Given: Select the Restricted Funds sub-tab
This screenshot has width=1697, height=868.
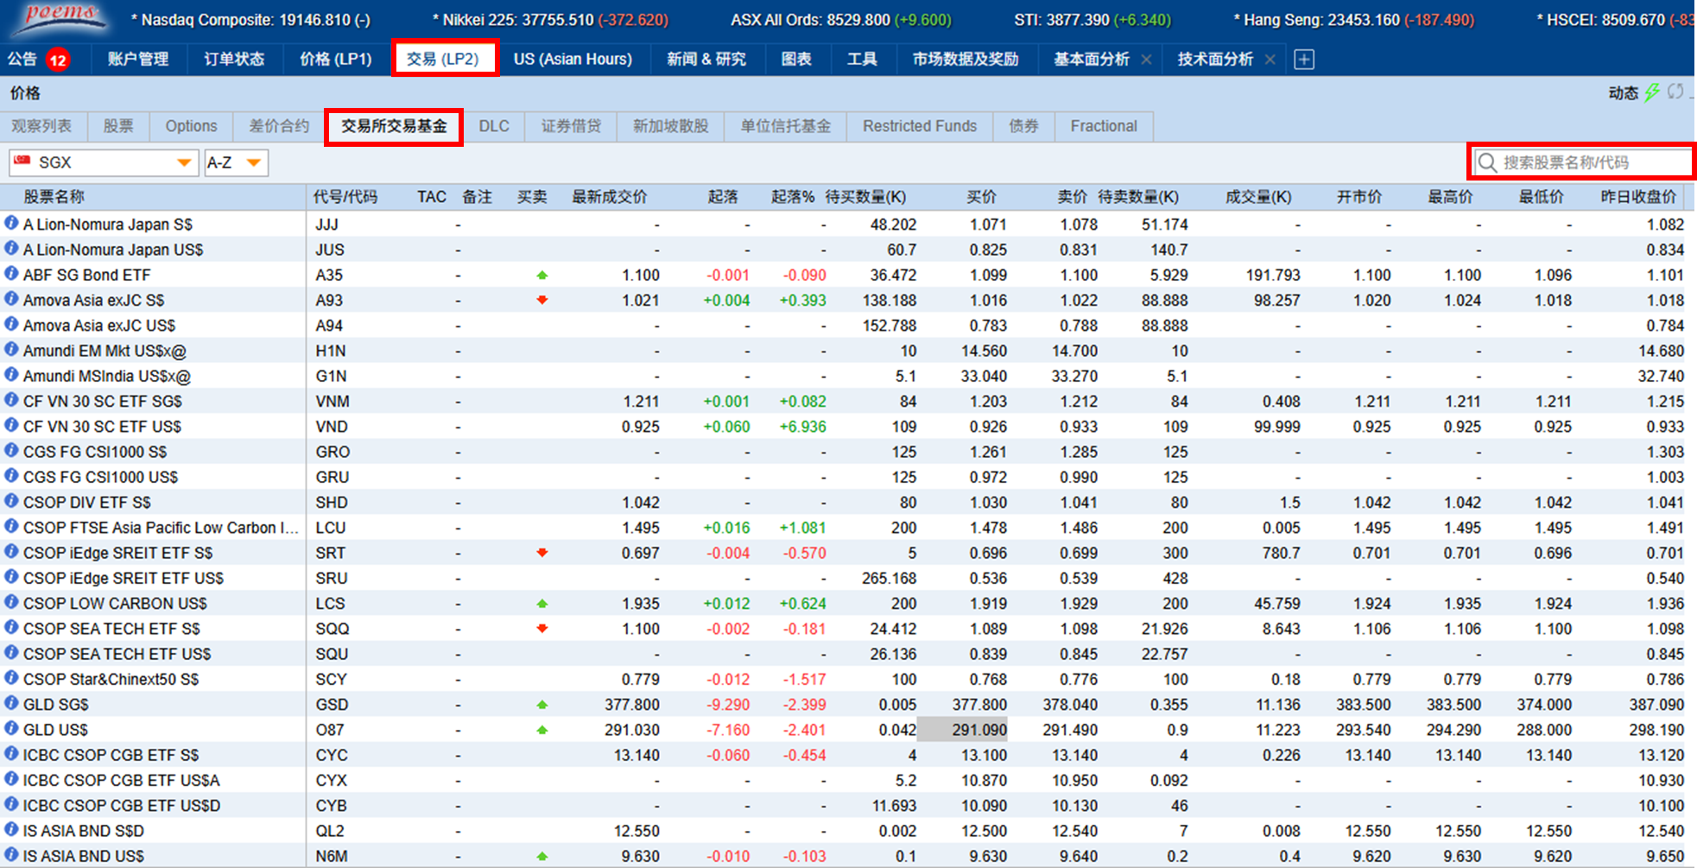Looking at the screenshot, I should (920, 126).
